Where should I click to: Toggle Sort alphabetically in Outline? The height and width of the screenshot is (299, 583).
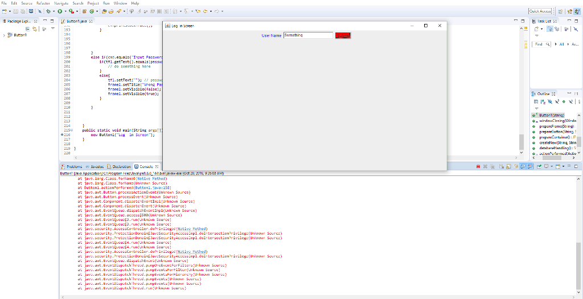[543, 101]
